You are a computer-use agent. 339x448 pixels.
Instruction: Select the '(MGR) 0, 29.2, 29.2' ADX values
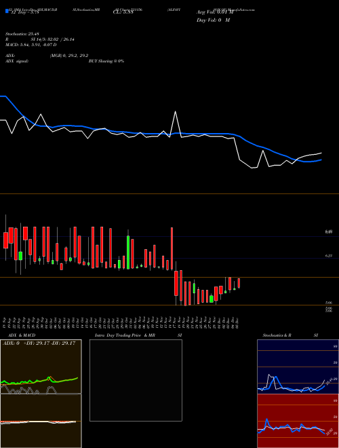click(x=69, y=56)
